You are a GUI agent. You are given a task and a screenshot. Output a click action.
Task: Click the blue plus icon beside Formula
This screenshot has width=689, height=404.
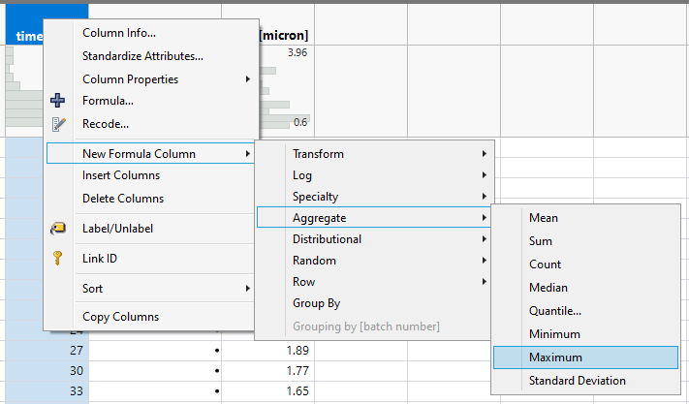coord(57,101)
